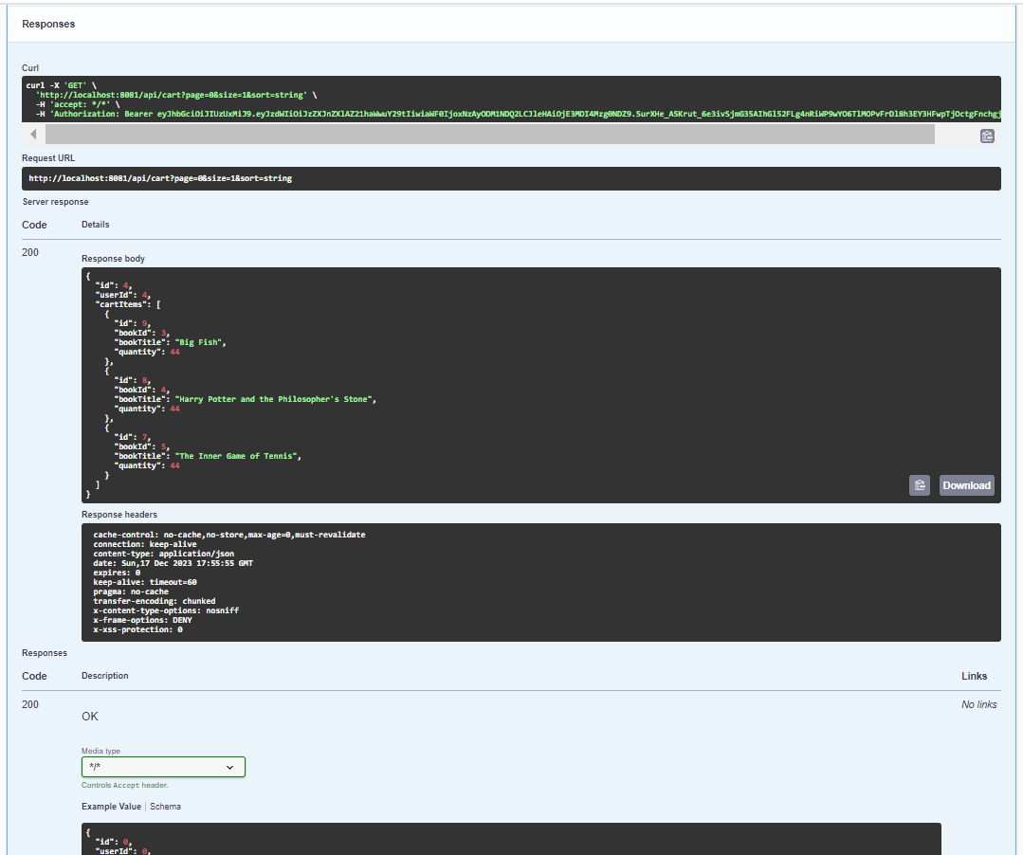Image resolution: width=1023 pixels, height=855 pixels.
Task: Copy the response body to clipboard
Action: point(919,485)
